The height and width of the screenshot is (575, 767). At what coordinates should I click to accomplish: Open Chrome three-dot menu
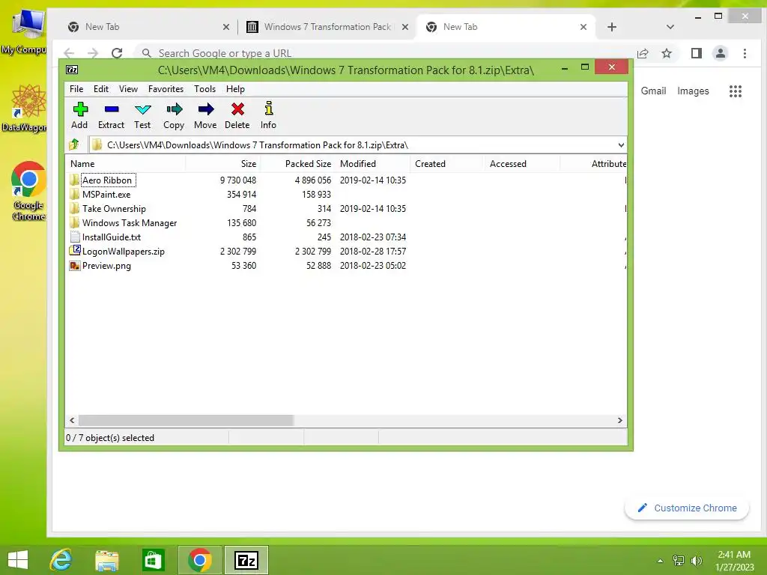pos(745,53)
